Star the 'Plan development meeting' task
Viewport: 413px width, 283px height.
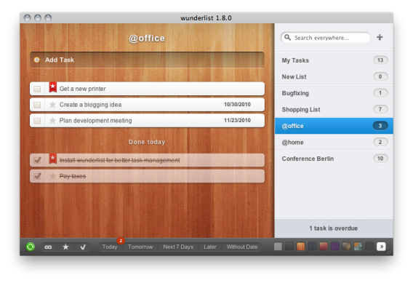pos(52,121)
